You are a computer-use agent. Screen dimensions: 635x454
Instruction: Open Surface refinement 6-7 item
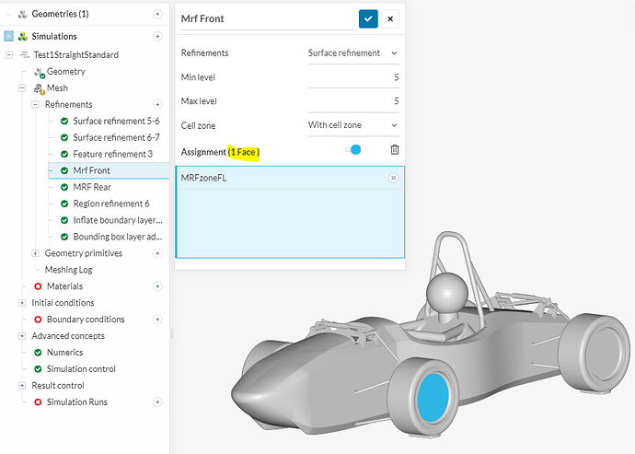pos(116,138)
